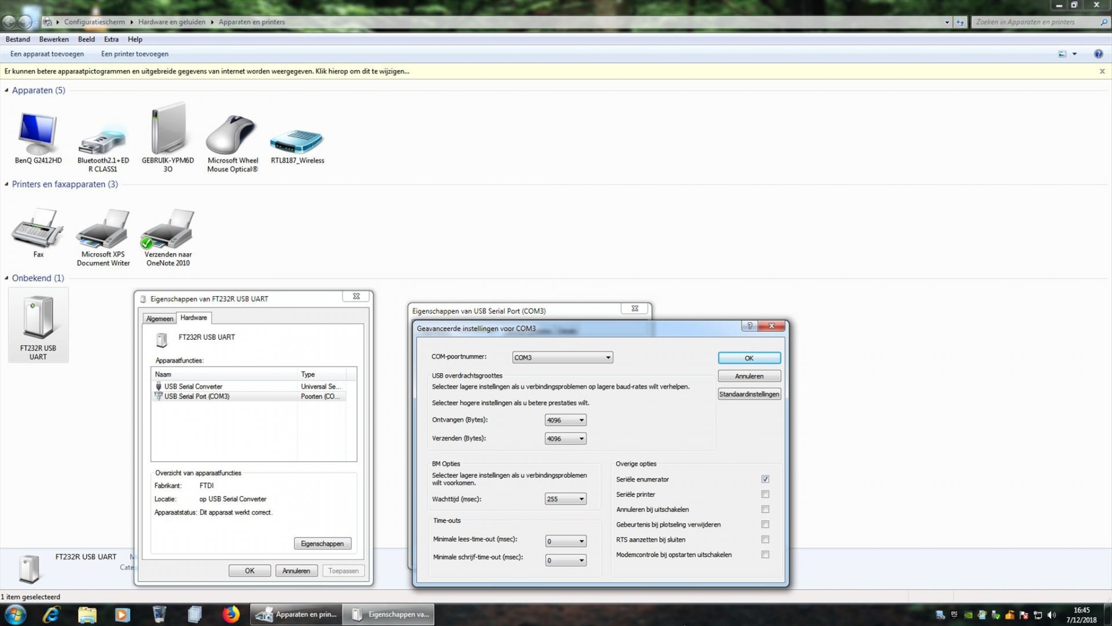Select the RTL8187_Wireless adapter icon

click(297, 139)
